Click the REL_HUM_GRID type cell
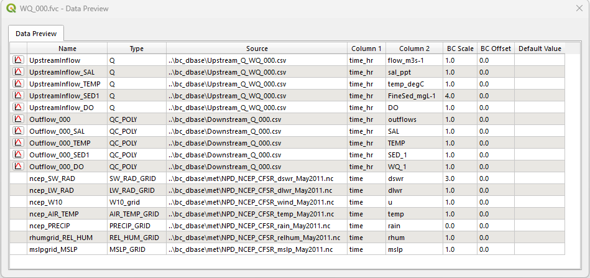Screen dimensions: 590x278 click(x=137, y=238)
